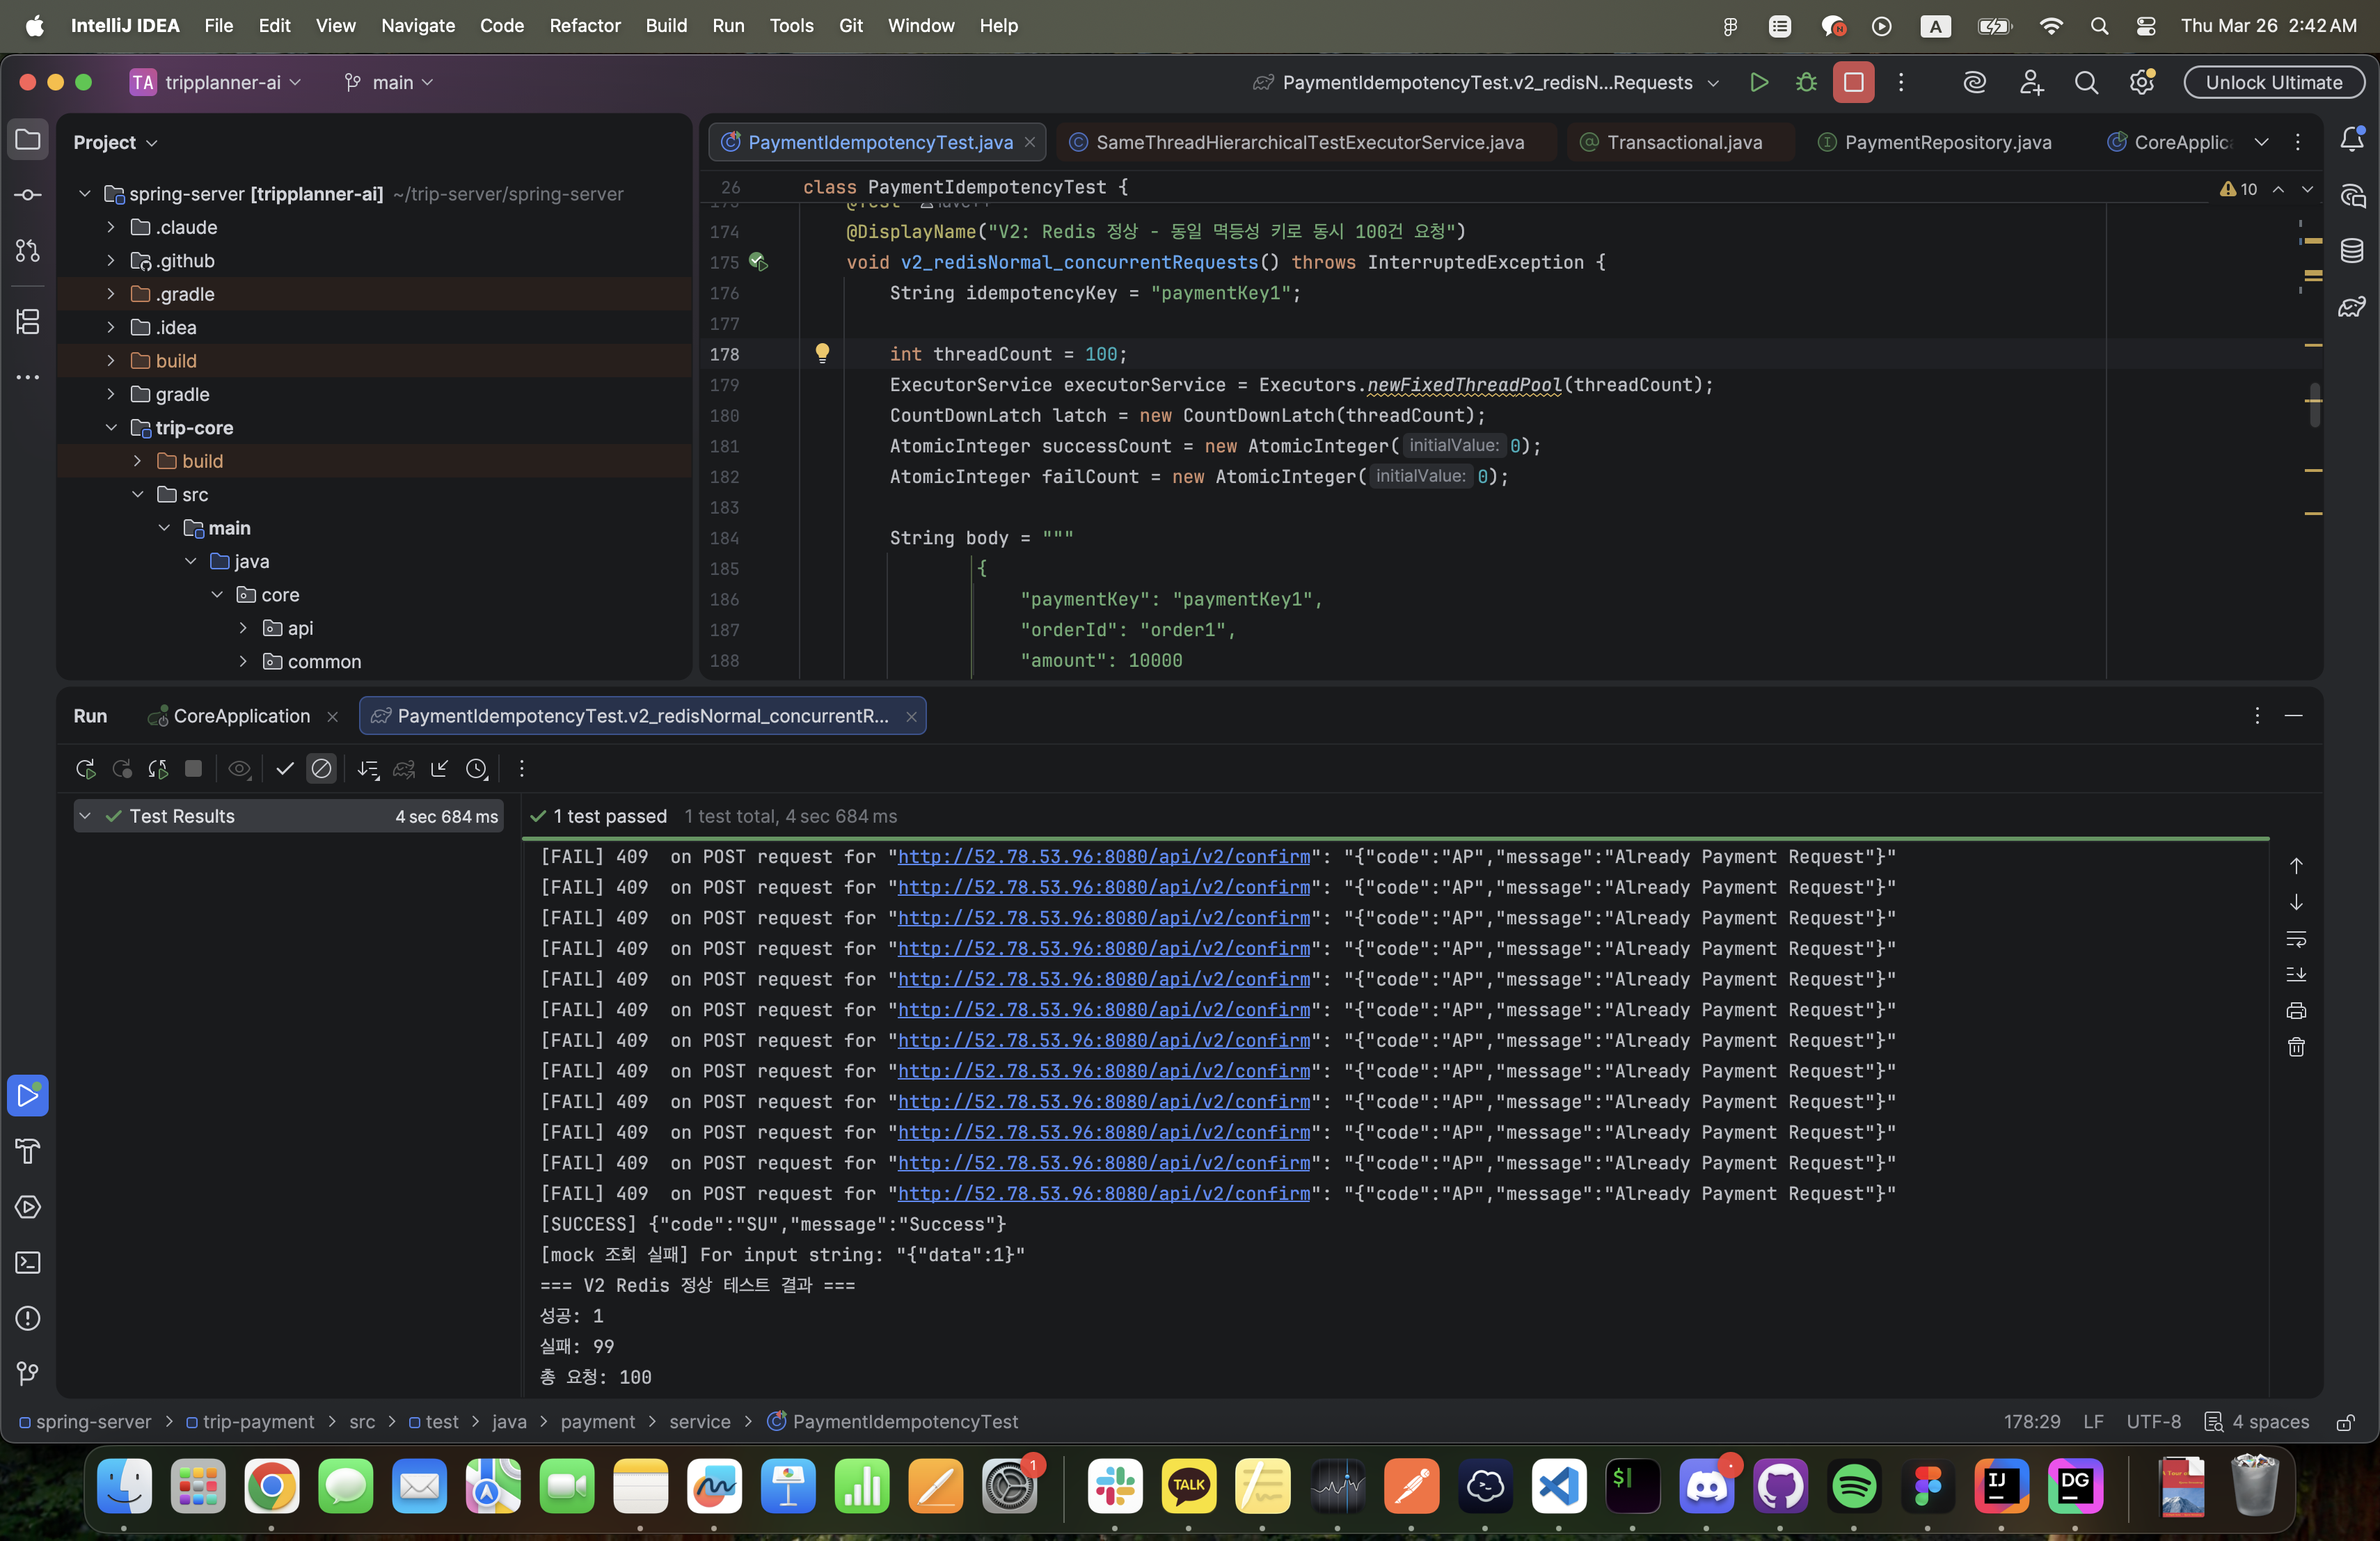Click PaymentIdempotencyTest breadcrumb in navigation bar
The height and width of the screenshot is (1541, 2380).
pyautogui.click(x=892, y=1422)
